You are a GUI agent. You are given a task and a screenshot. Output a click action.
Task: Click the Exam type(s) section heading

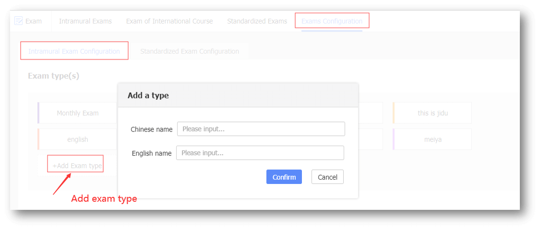pos(53,76)
